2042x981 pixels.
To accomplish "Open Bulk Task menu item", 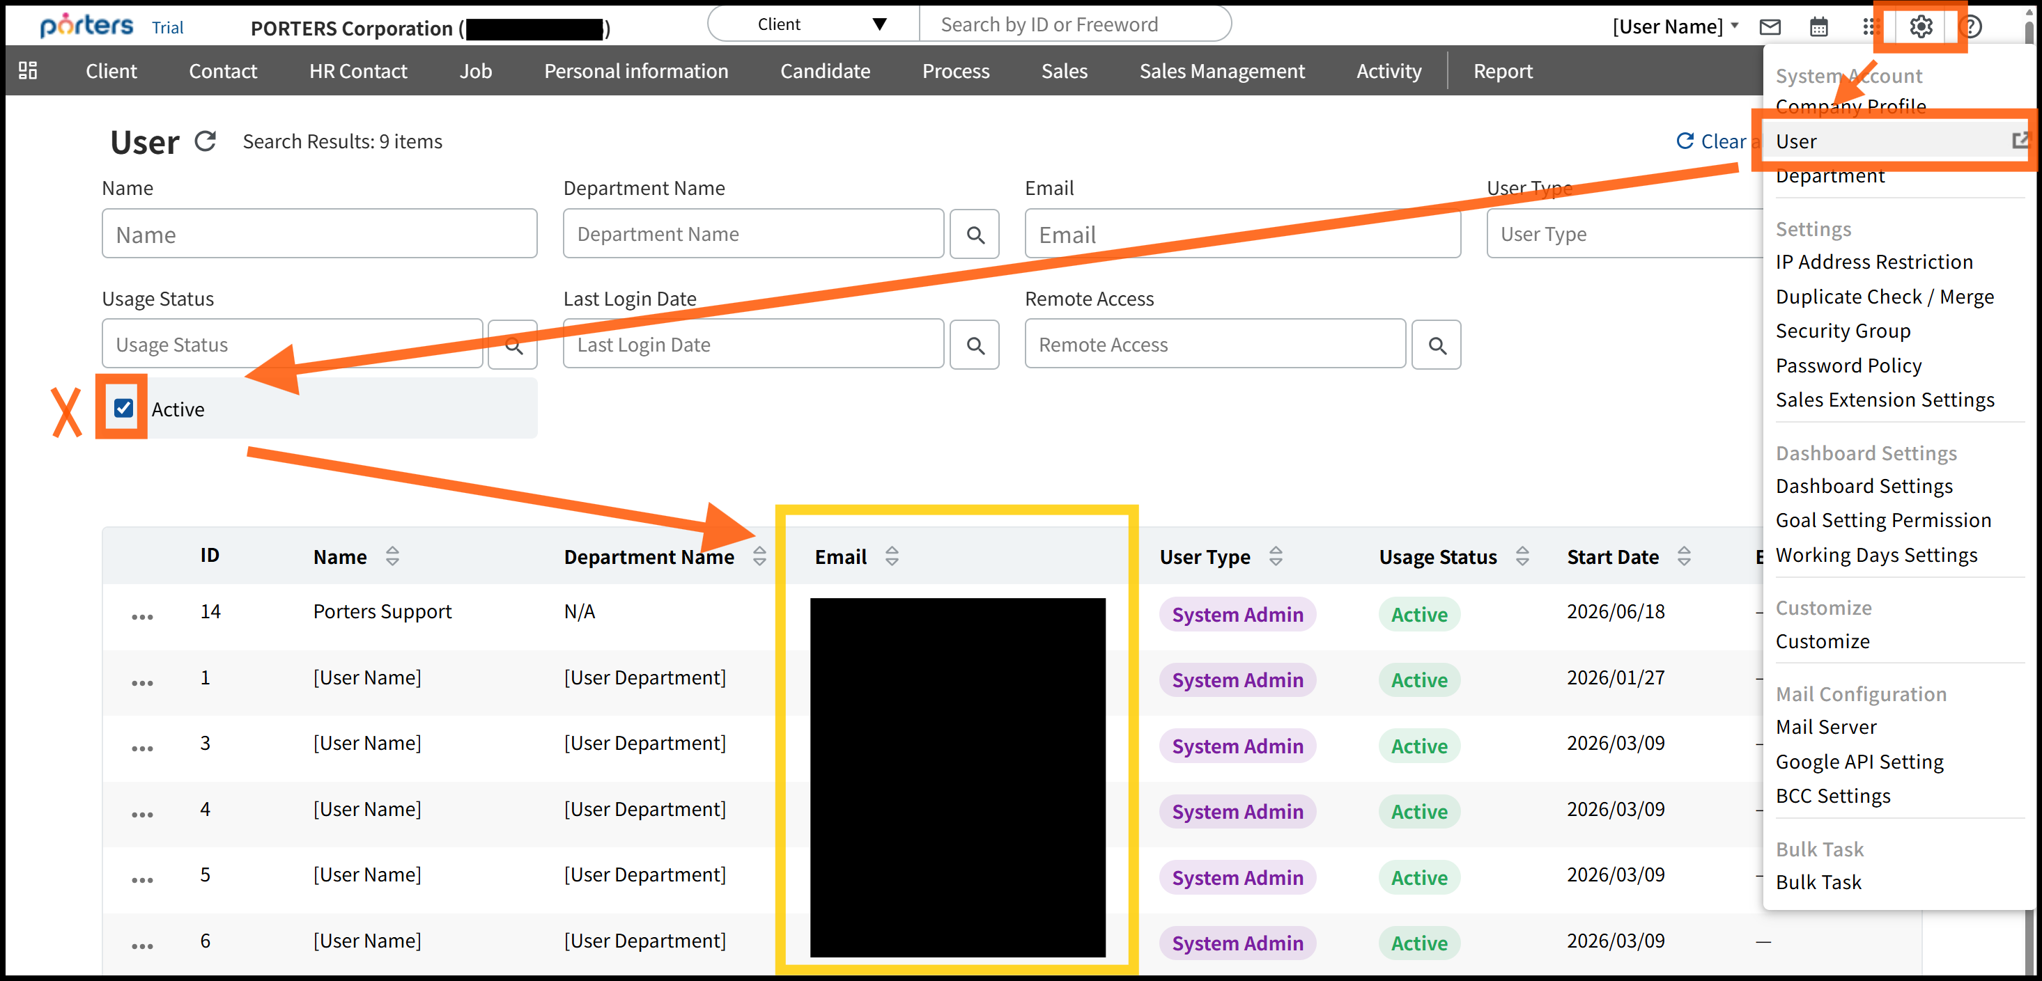I will coord(1818,882).
